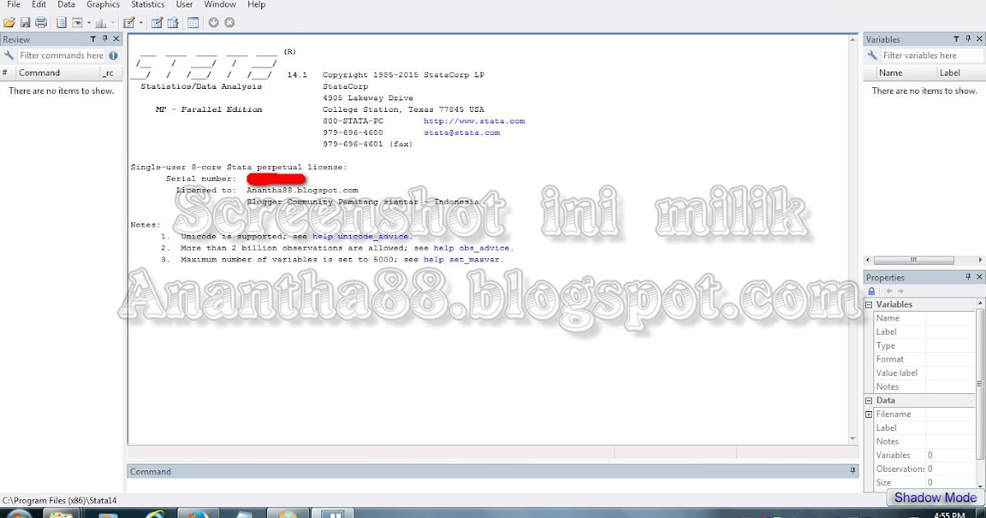Open the Data menu
The image size is (986, 518).
pos(67,5)
